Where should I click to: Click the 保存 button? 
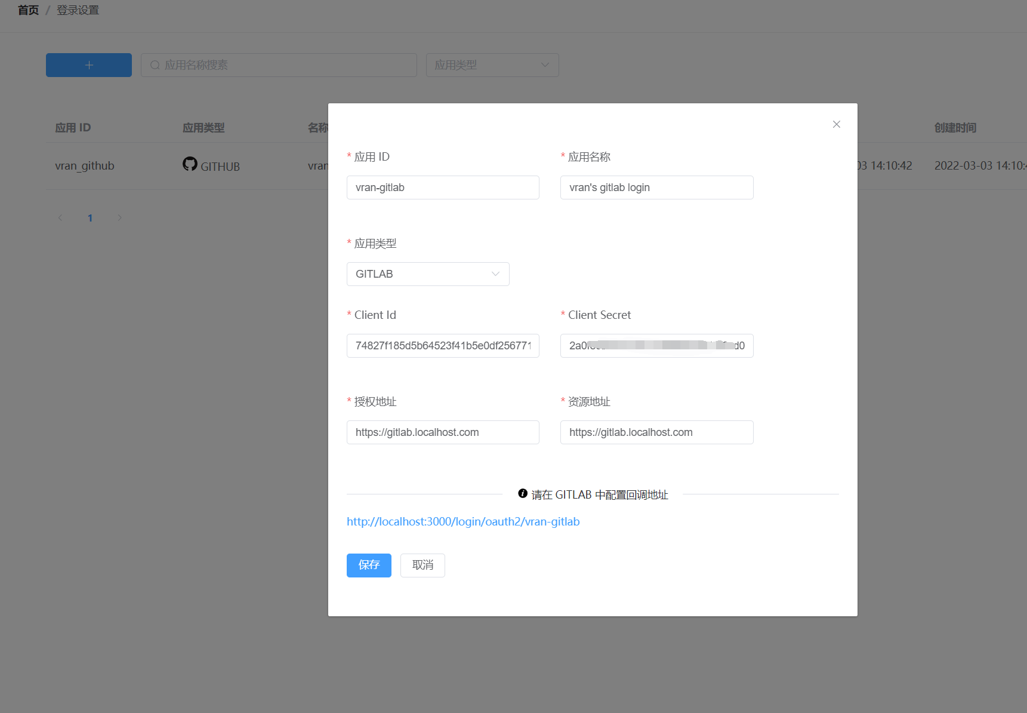[369, 565]
